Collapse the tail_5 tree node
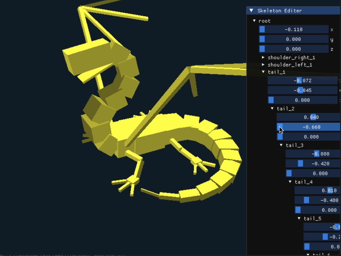The width and height of the screenshot is (341, 256). pyautogui.click(x=299, y=219)
